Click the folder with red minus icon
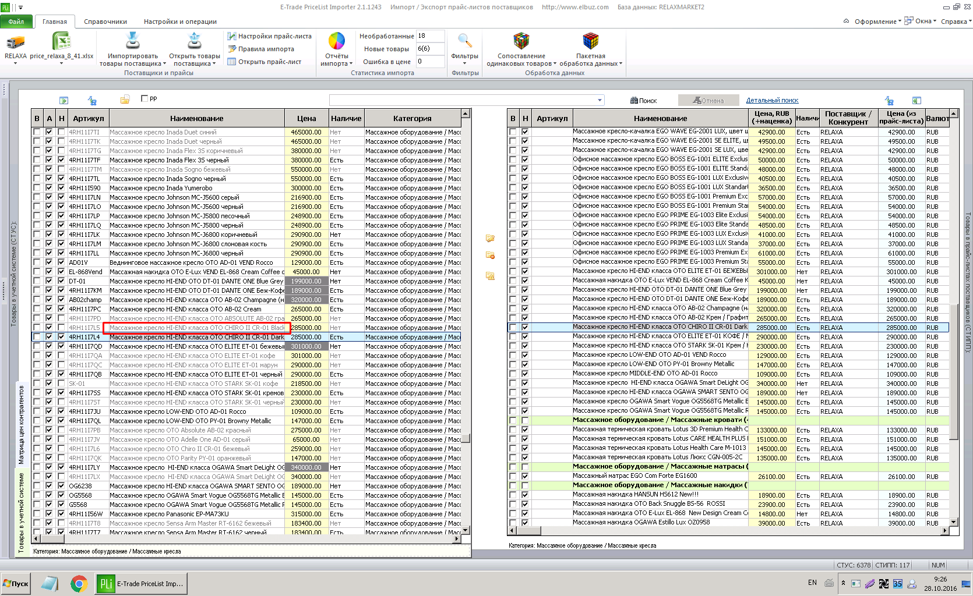This screenshot has width=973, height=596. (x=490, y=256)
